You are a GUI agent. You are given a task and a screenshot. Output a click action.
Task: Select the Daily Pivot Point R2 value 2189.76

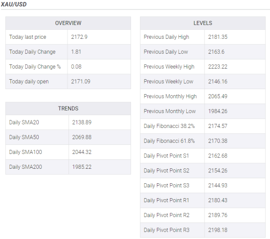tap(218, 215)
